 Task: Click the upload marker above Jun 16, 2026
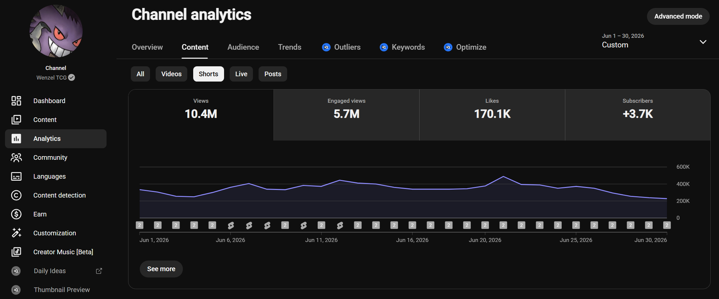pos(412,225)
